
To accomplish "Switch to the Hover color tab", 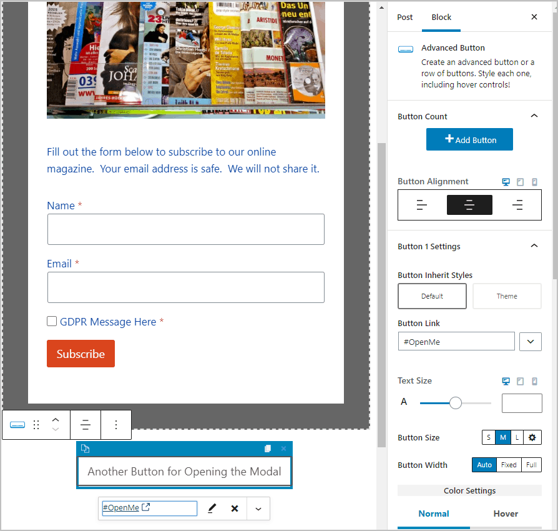I will point(506,514).
